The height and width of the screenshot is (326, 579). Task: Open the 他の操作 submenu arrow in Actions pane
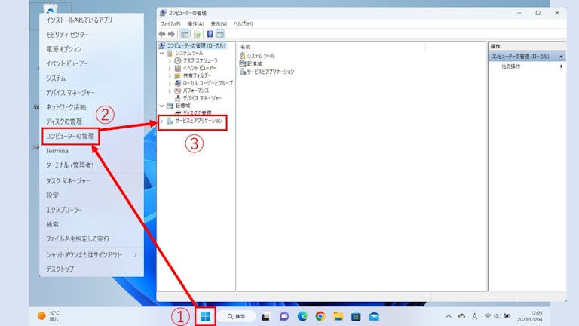[561, 66]
